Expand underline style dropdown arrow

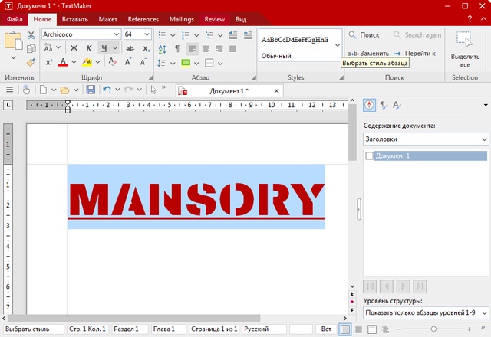click(x=115, y=48)
